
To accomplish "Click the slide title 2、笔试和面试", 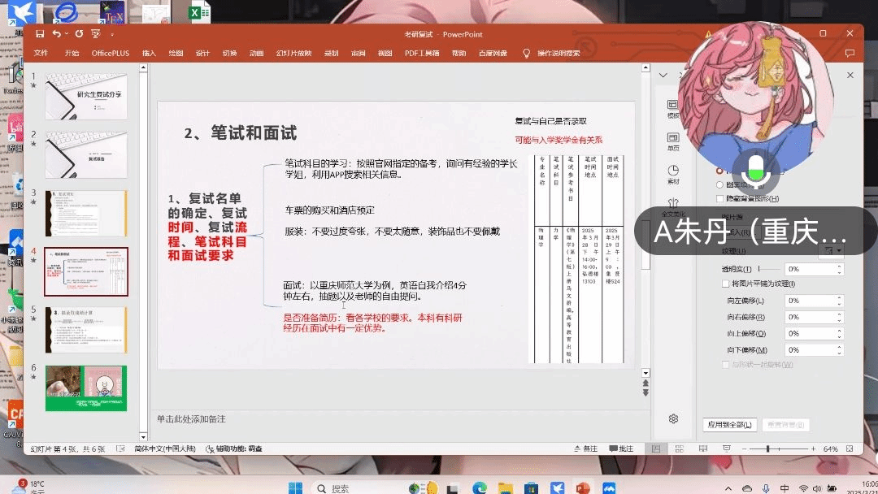I will [240, 133].
